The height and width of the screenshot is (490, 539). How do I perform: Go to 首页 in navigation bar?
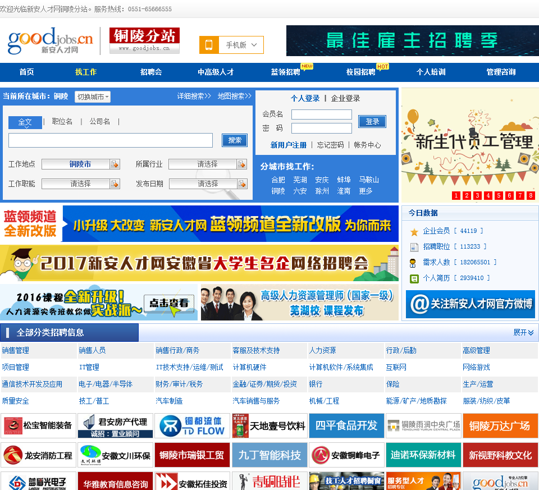[26, 72]
